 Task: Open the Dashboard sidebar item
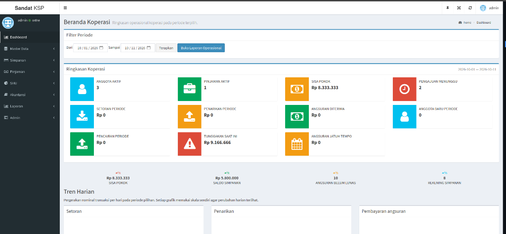pyautogui.click(x=30, y=37)
